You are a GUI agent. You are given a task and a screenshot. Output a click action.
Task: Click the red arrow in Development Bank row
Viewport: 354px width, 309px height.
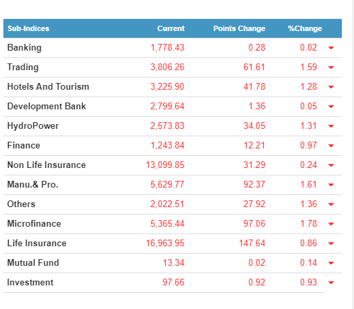coord(331,107)
